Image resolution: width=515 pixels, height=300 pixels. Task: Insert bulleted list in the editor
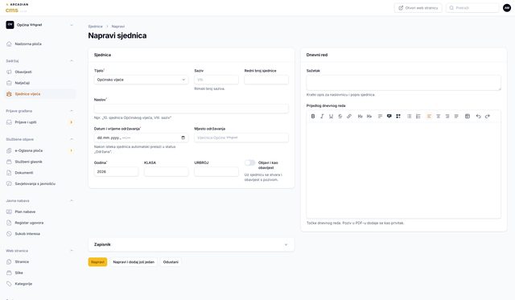410,116
